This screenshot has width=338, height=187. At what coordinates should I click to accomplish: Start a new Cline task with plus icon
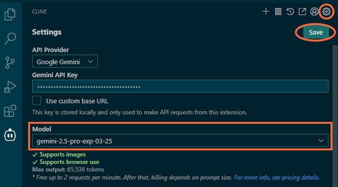pos(266,12)
